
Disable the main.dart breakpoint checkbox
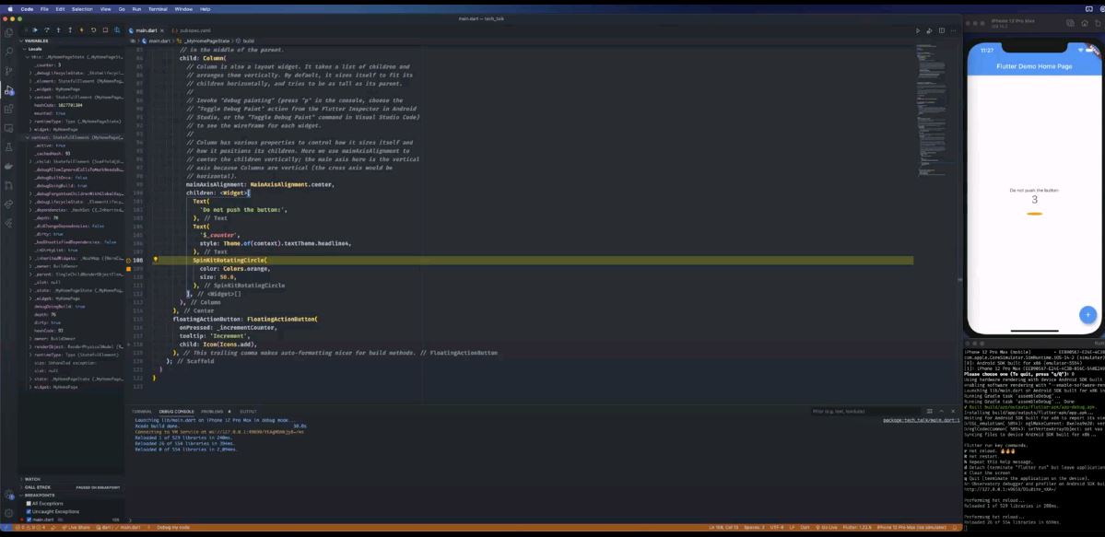click(x=29, y=519)
